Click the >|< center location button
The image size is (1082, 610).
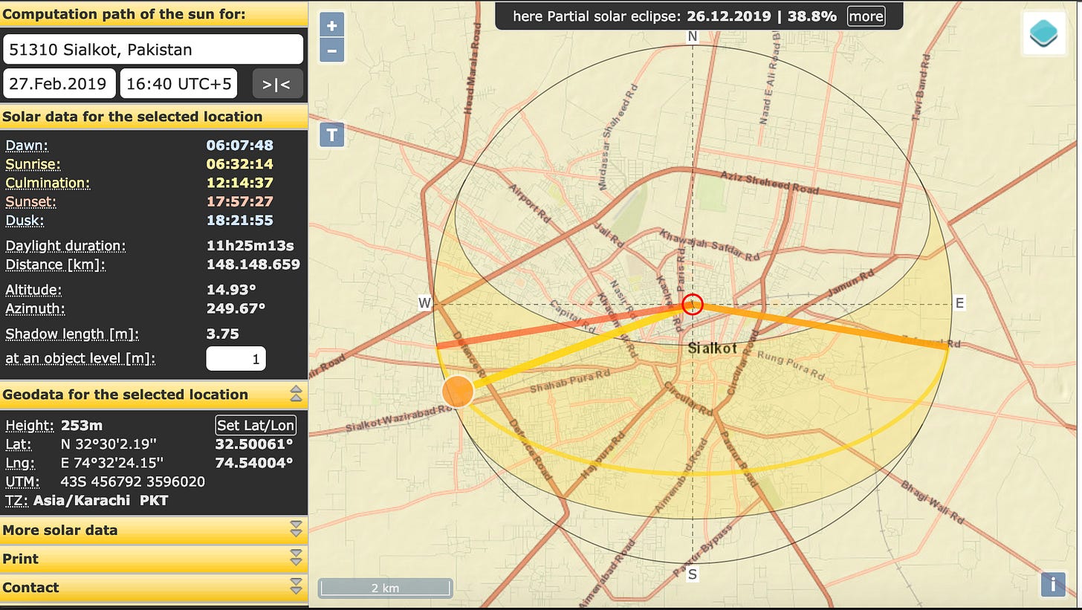tap(277, 84)
